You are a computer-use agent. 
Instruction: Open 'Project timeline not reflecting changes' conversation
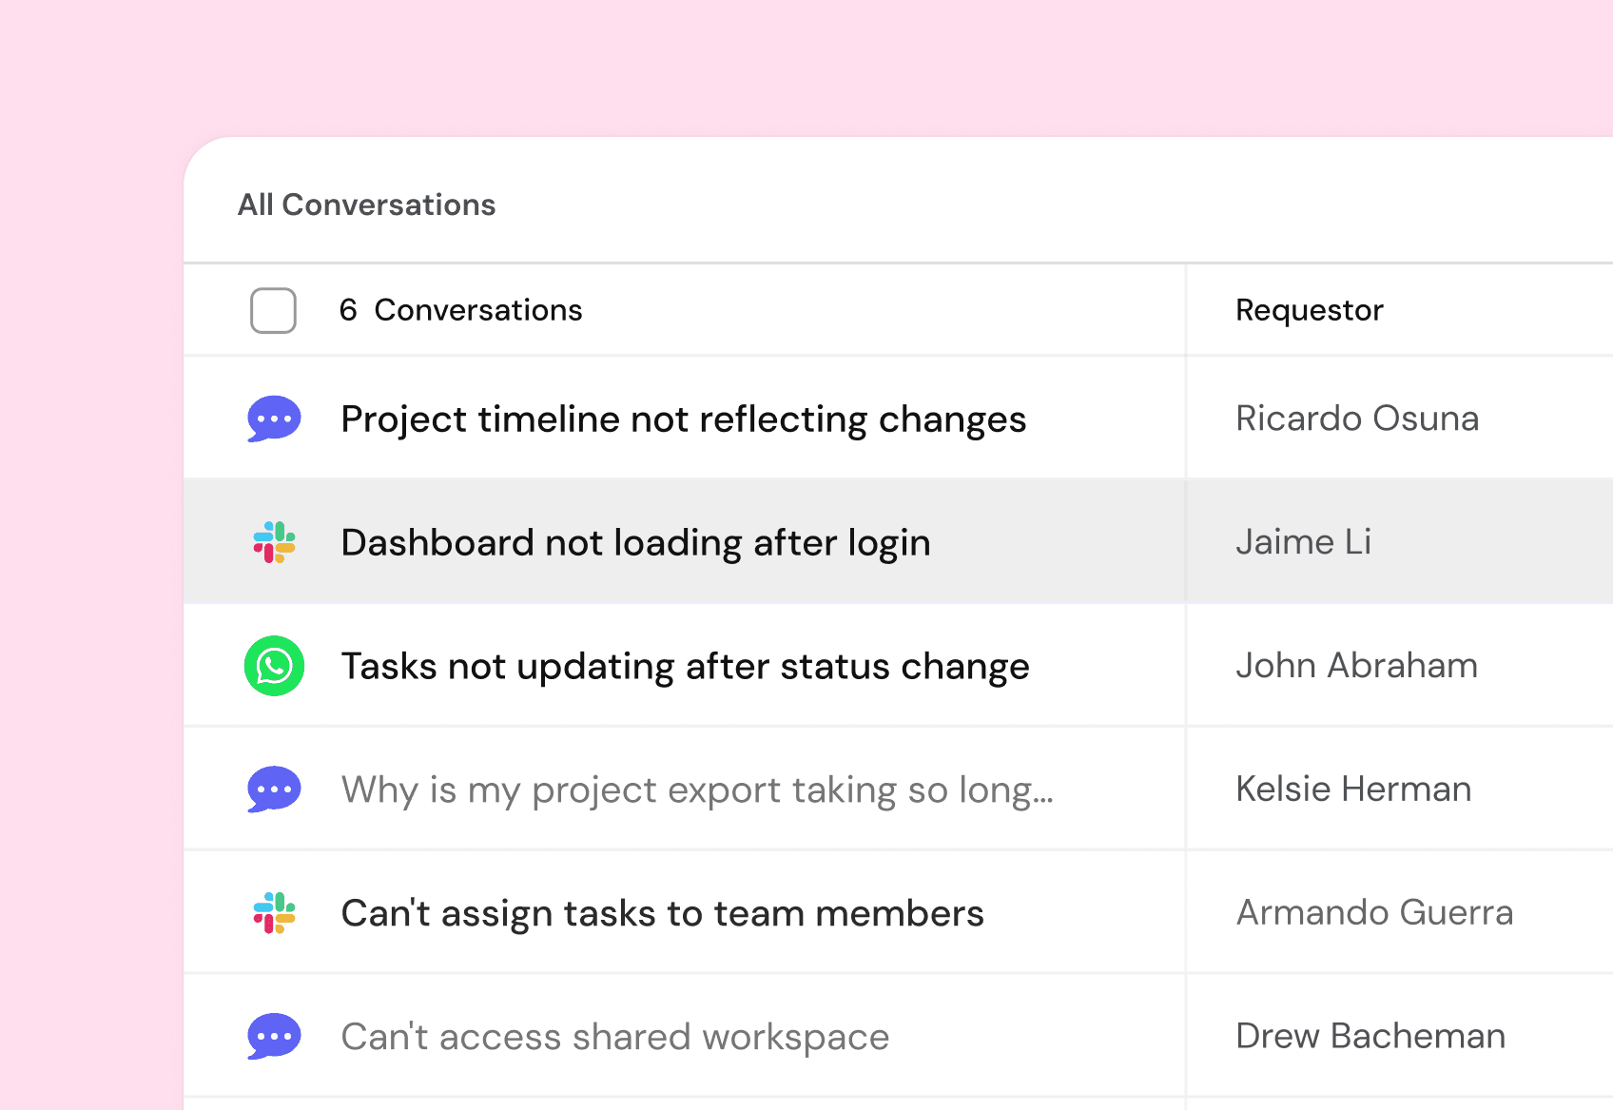coord(683,419)
